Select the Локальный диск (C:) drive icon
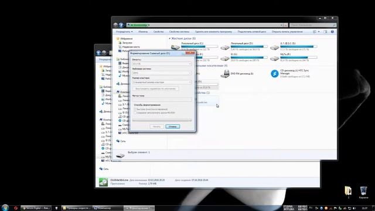This screenshot has height=211, width=375. 175,47
